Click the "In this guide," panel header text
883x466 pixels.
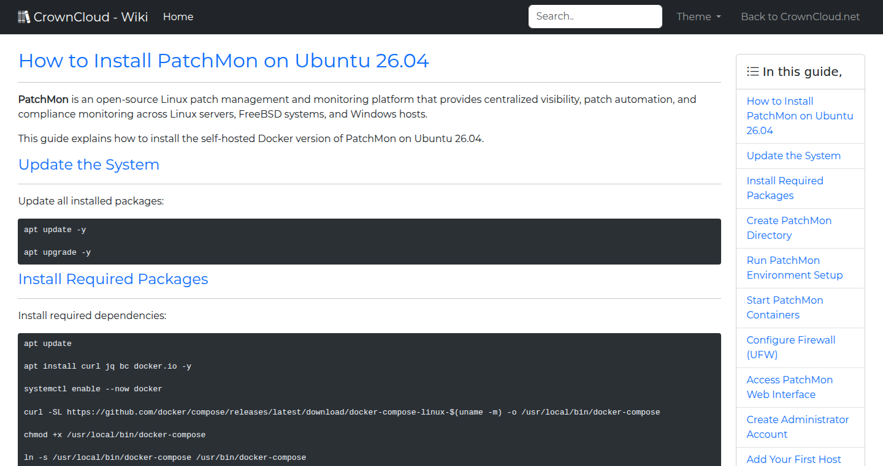[802, 72]
